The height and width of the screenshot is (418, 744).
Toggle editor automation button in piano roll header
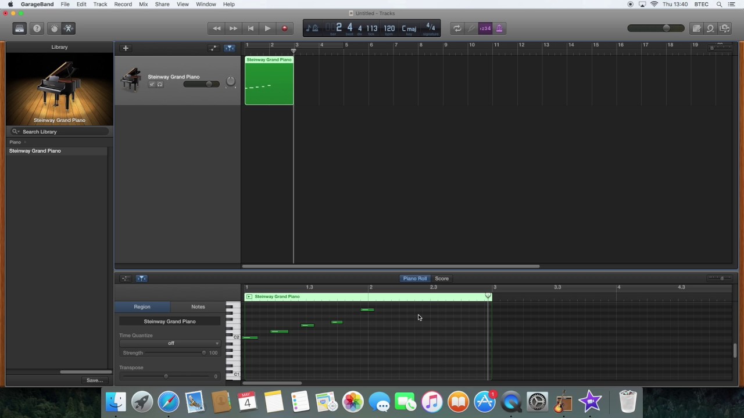(126, 279)
